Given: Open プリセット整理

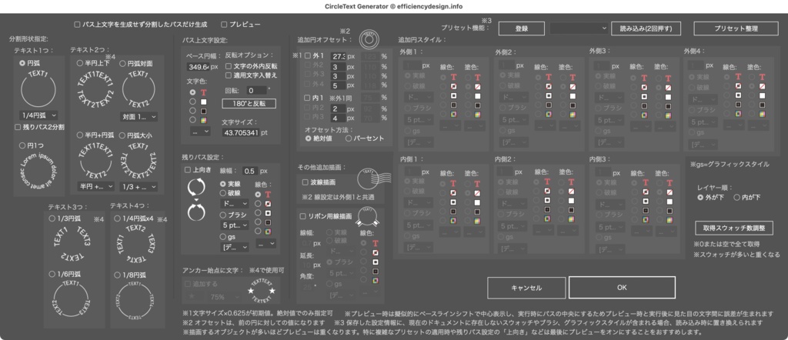Looking at the screenshot, I should (736, 28).
